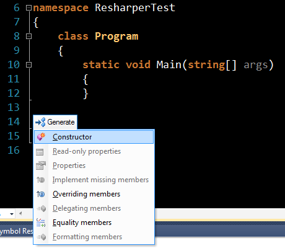Click the Constructor icon in Generate menu
This screenshot has height=251, width=285.
41,137
